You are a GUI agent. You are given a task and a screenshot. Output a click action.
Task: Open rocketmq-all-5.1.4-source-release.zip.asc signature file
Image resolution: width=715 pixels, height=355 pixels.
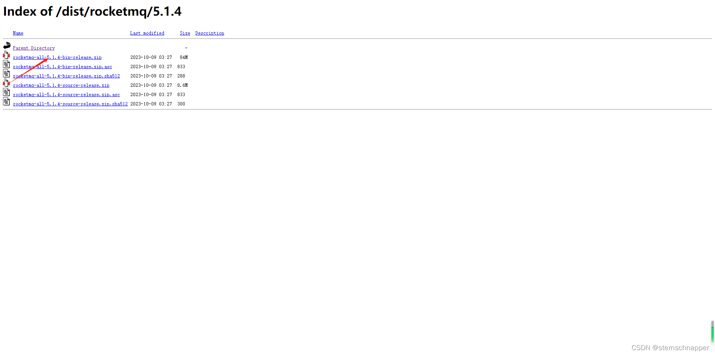67,95
